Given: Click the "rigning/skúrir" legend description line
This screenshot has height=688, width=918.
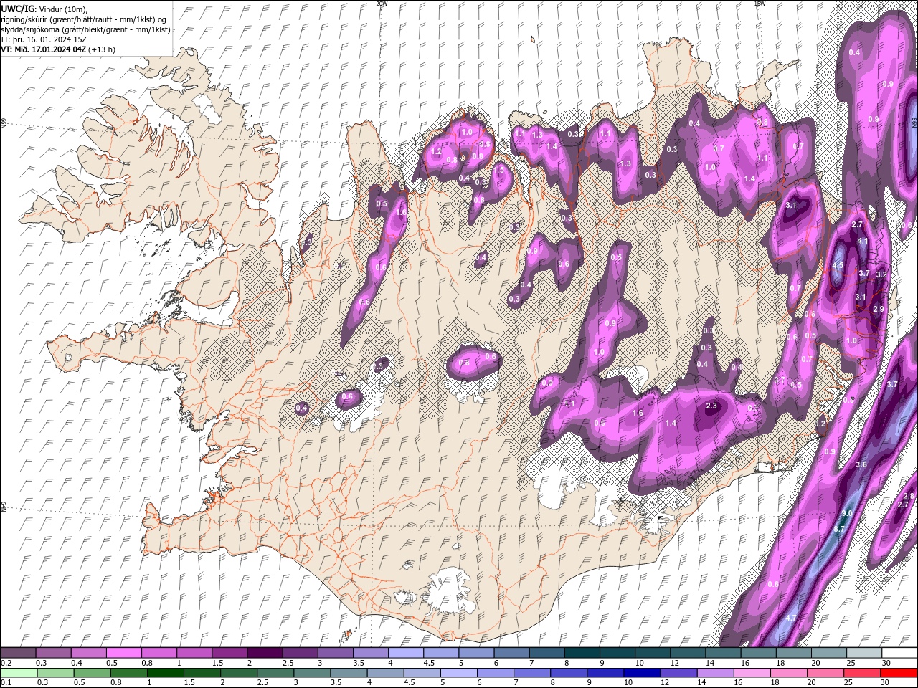Looking at the screenshot, I should pos(84,19).
